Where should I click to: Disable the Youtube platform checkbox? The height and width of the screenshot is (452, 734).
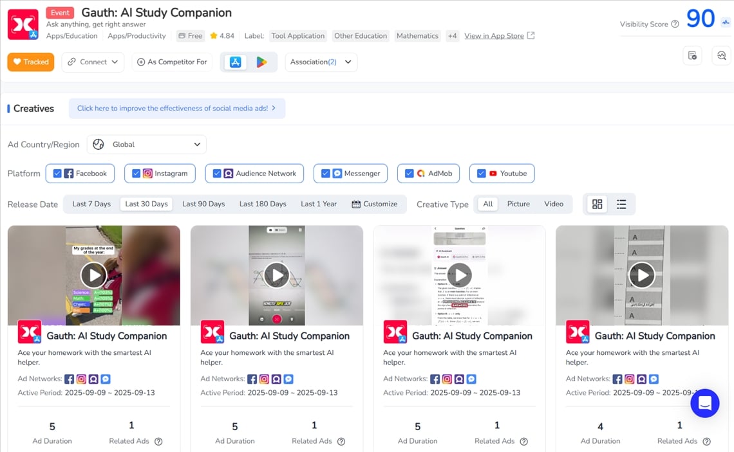(x=481, y=174)
